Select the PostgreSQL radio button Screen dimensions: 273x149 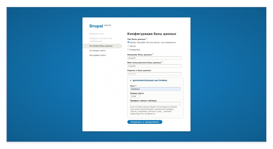(128, 50)
